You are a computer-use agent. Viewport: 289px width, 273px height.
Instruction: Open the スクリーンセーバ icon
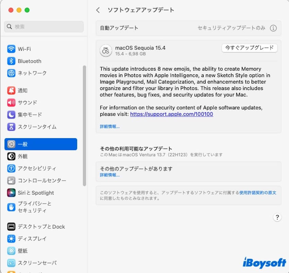[x=11, y=263]
